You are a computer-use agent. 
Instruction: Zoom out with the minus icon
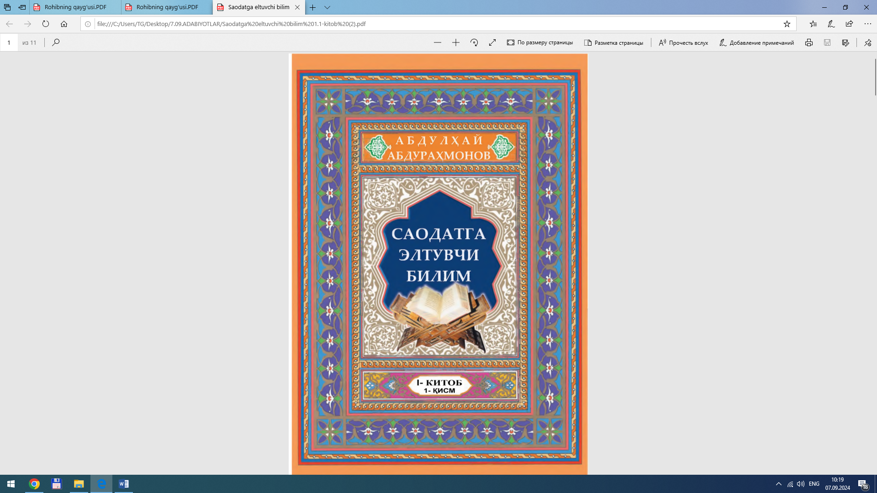point(437,42)
